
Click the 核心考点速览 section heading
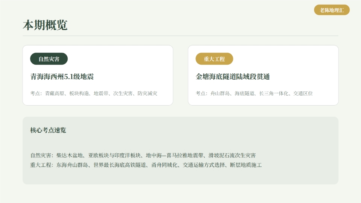(x=48, y=130)
